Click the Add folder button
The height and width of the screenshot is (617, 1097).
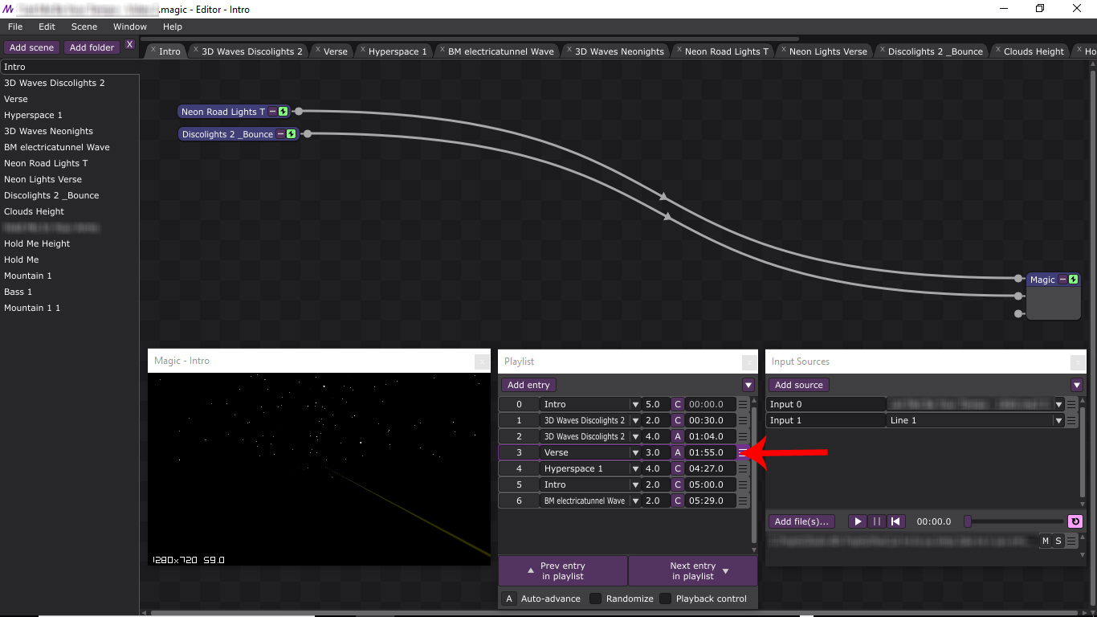[92, 47]
